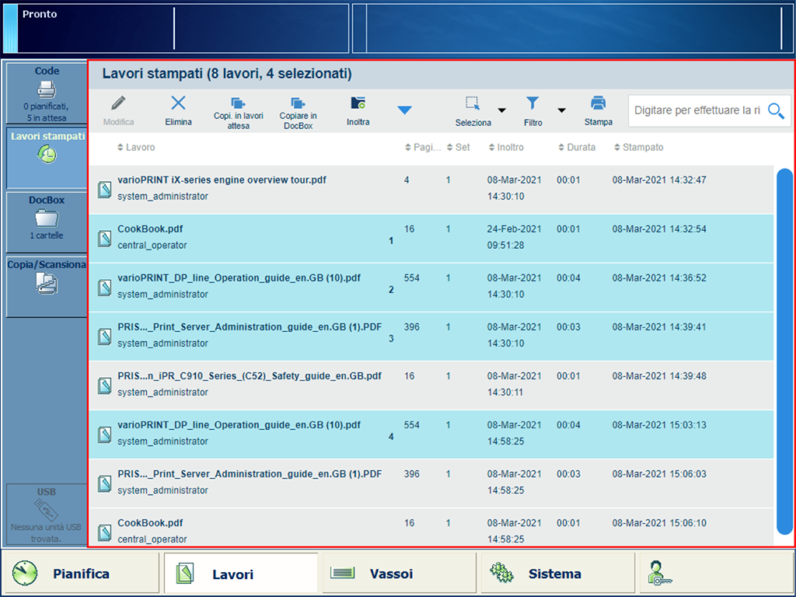The width and height of the screenshot is (796, 597).
Task: Click the Inoltra forward icon
Action: (x=358, y=110)
